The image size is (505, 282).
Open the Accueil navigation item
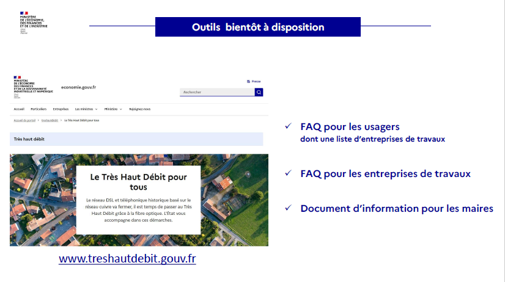coord(19,109)
